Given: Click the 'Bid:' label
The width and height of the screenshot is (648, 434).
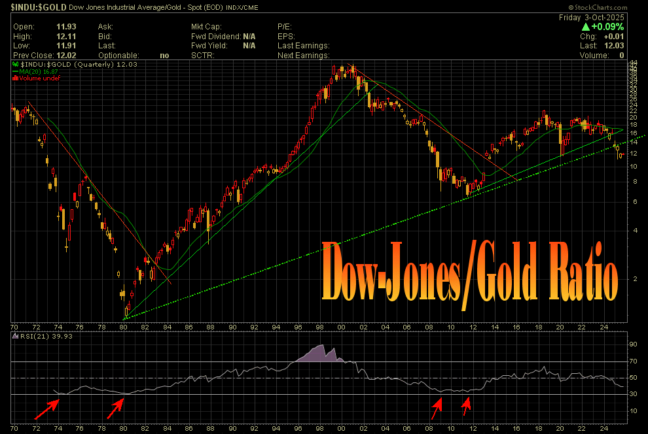Looking at the screenshot, I should click(x=105, y=37).
